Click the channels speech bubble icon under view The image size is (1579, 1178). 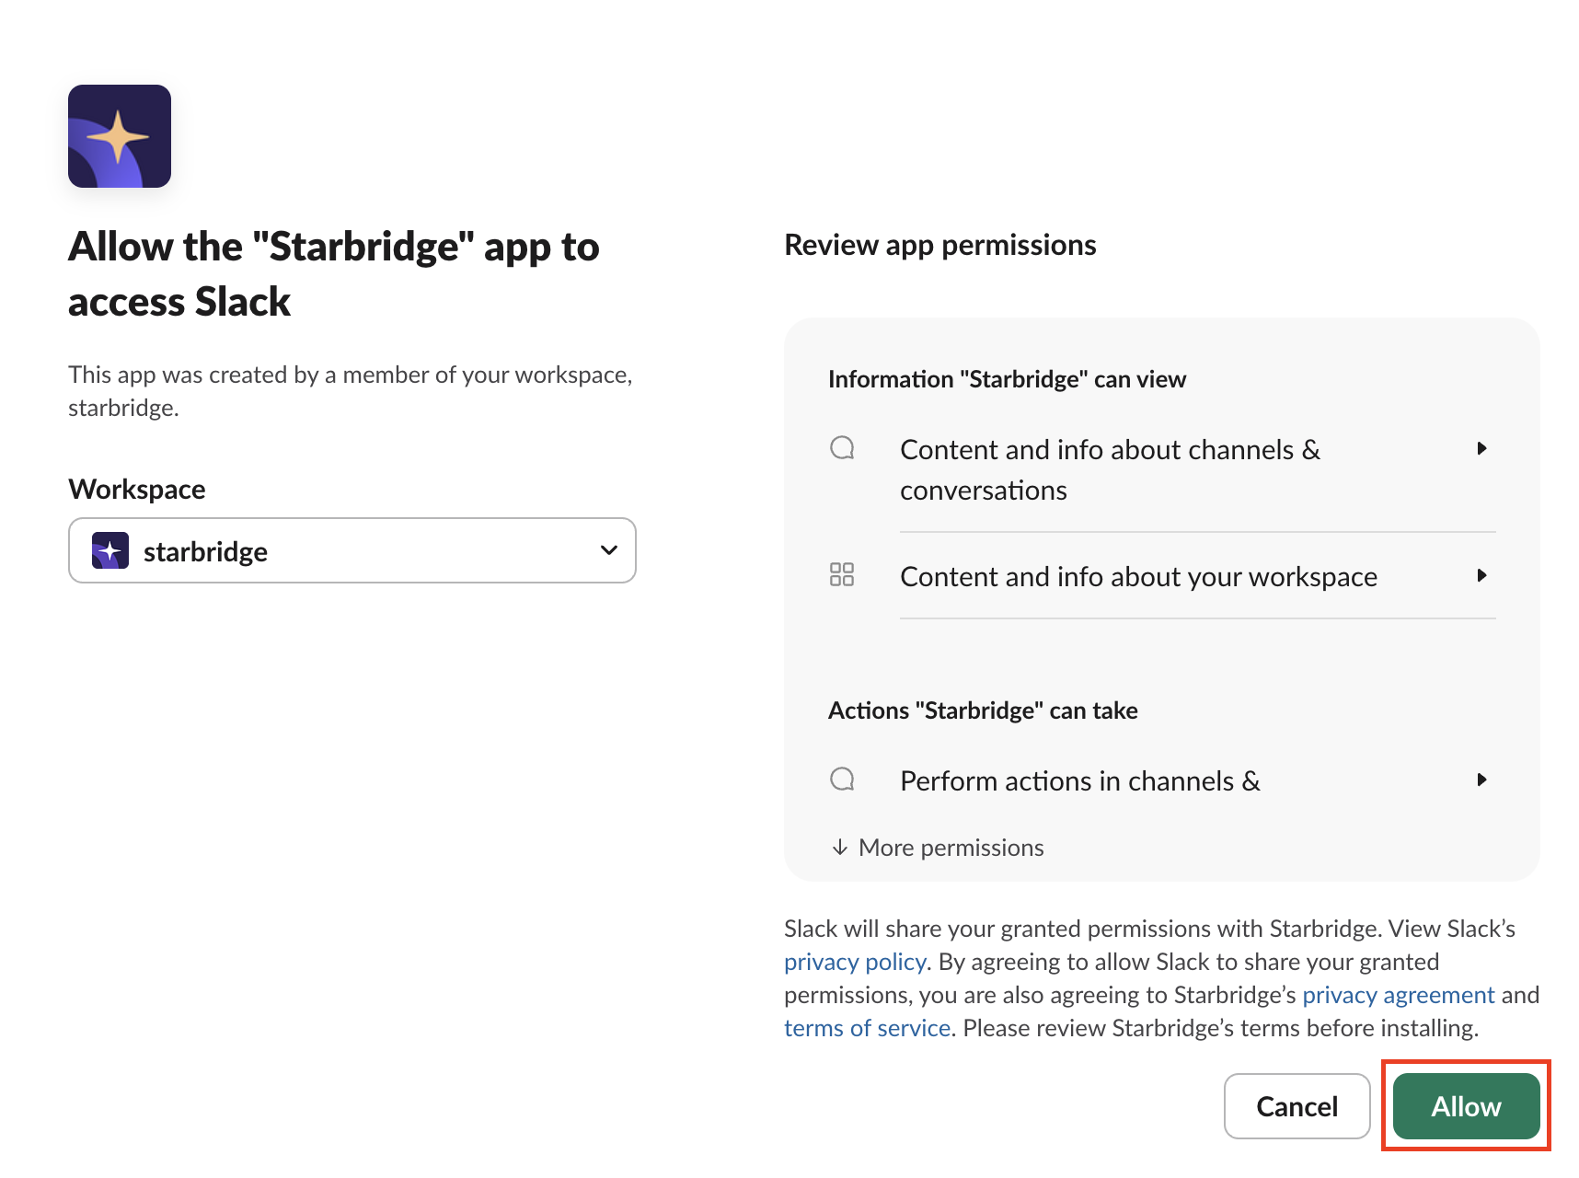(842, 448)
